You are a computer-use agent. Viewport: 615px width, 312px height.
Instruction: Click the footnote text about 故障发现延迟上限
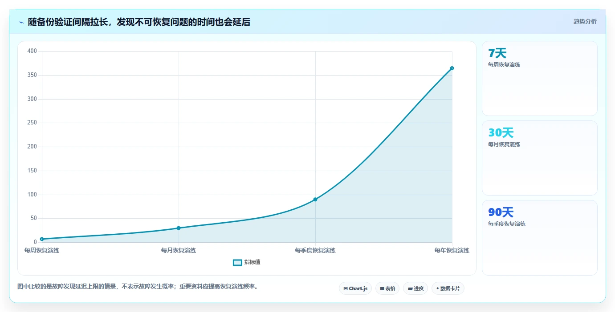(138, 287)
